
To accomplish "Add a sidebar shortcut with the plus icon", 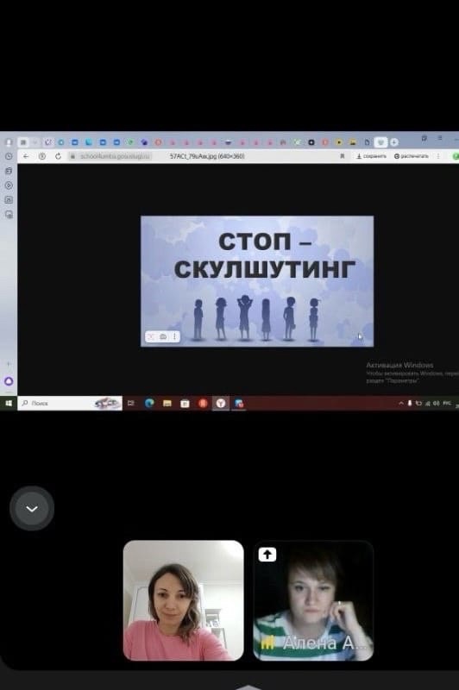I will pyautogui.click(x=9, y=364).
